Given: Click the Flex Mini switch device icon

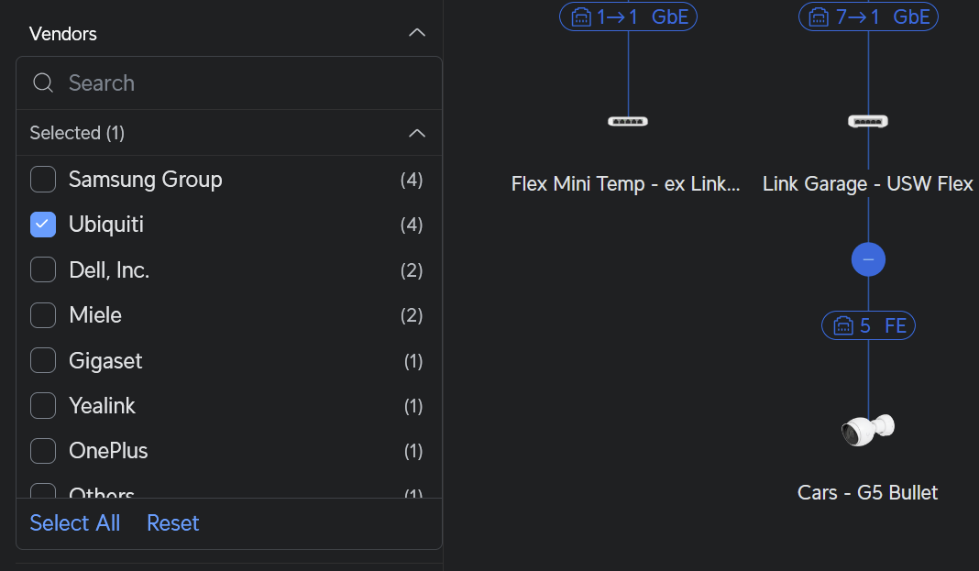Looking at the screenshot, I should (x=628, y=121).
